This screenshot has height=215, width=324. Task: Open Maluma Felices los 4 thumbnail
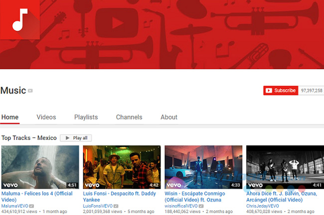click(40, 167)
